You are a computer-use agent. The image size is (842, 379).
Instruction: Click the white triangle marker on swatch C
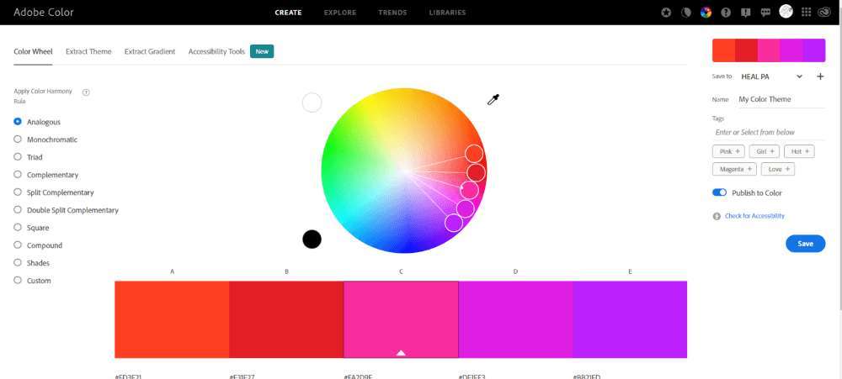[x=401, y=353]
